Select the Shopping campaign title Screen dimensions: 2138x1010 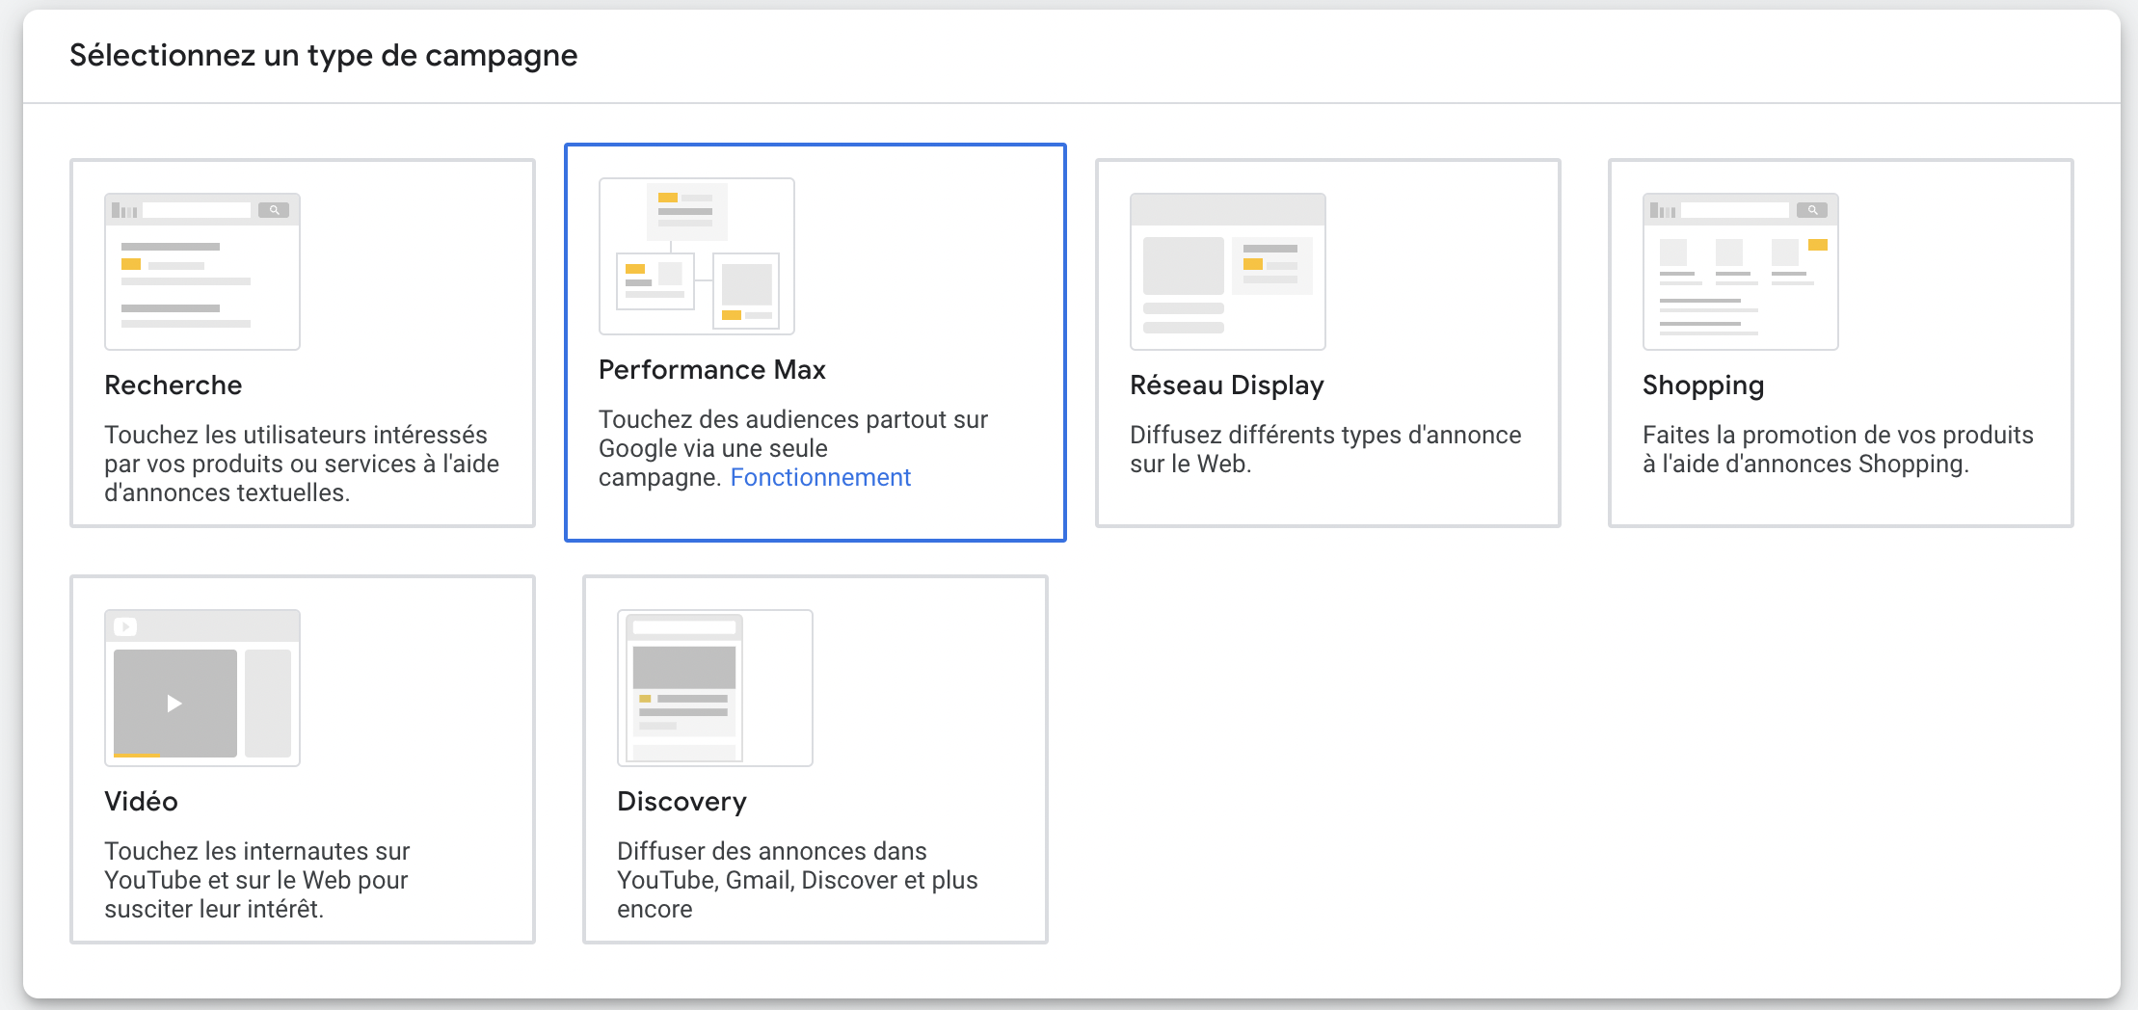(1702, 385)
